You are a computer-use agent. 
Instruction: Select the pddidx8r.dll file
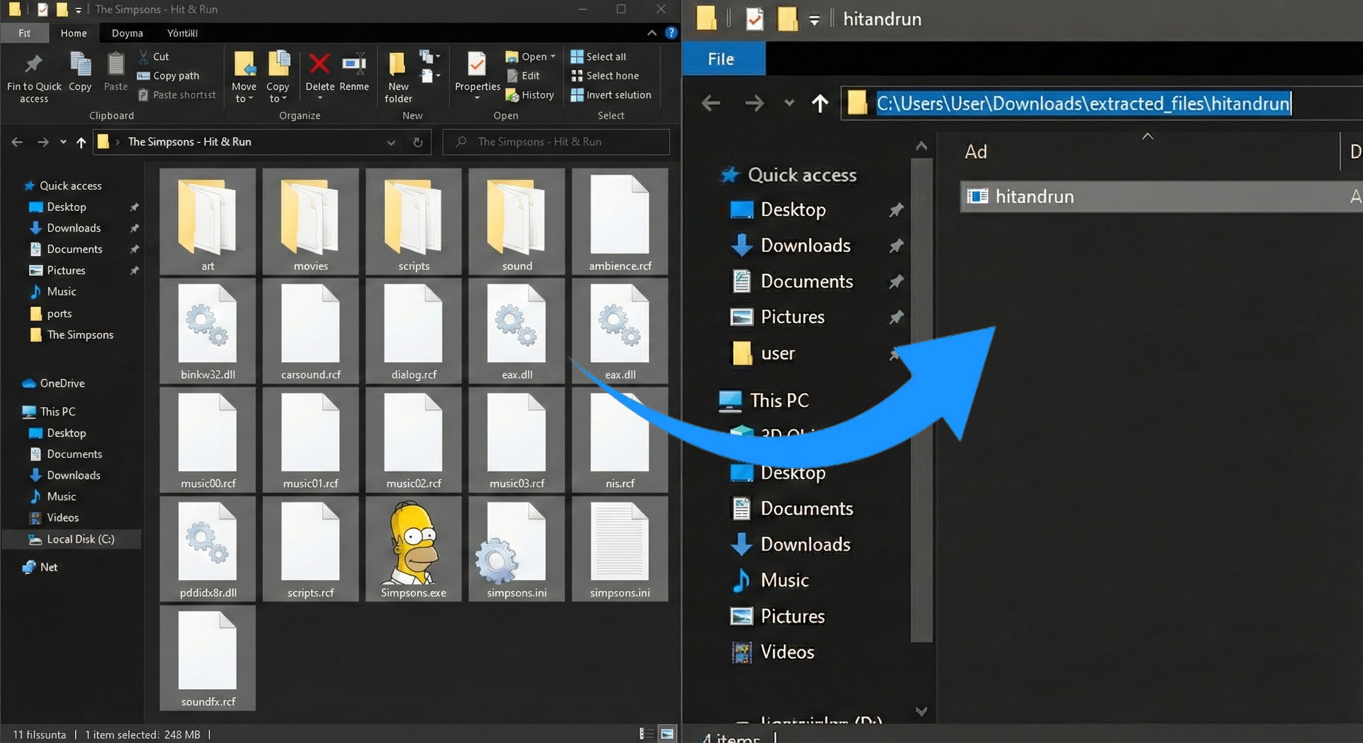[208, 549]
